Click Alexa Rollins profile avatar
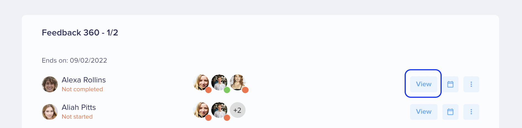This screenshot has width=522, height=128. click(x=50, y=84)
